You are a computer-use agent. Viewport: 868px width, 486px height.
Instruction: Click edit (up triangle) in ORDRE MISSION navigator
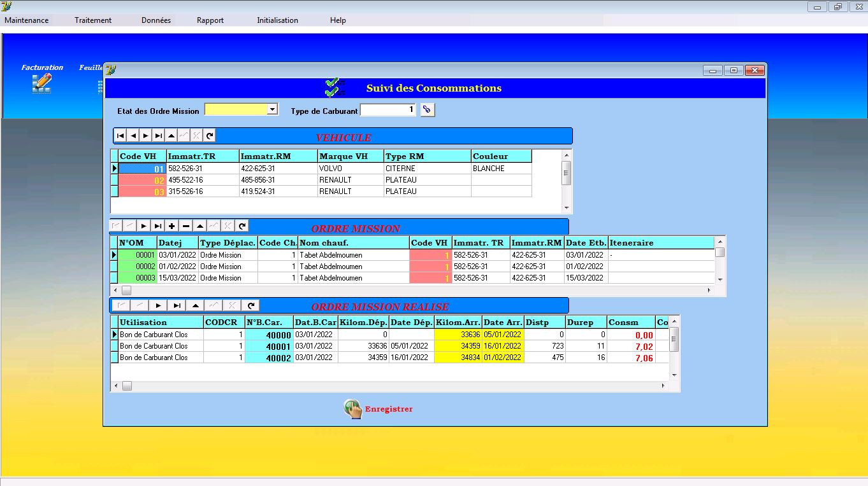(199, 226)
